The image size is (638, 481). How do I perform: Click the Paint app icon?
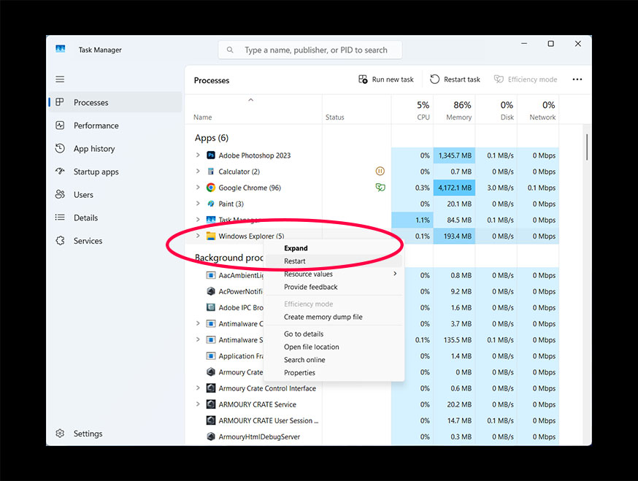(211, 204)
